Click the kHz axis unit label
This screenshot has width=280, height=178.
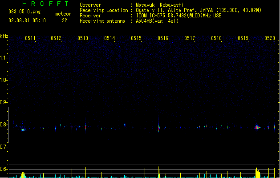coord(4,36)
